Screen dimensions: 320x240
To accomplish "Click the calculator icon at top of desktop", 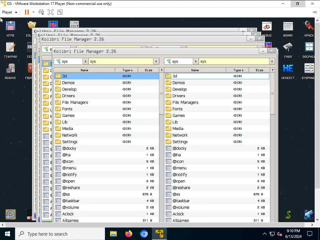I will (x=74, y=24).
